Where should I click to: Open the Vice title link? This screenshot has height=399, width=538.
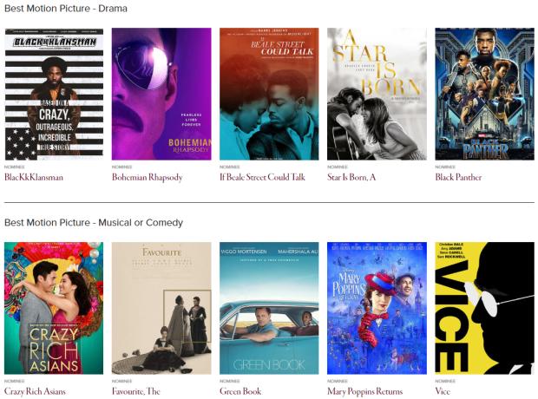pyautogui.click(x=443, y=391)
